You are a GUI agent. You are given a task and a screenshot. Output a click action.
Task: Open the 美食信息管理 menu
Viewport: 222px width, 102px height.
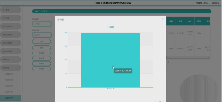(x=11, y=43)
